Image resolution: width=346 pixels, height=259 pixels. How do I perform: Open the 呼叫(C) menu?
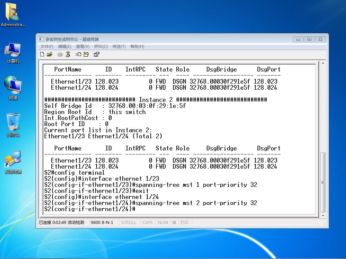(x=101, y=47)
